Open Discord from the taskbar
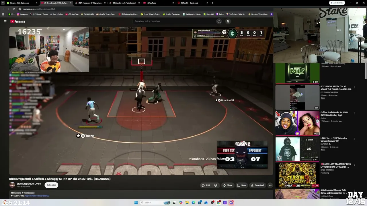367x206 pixels. [x=231, y=203]
